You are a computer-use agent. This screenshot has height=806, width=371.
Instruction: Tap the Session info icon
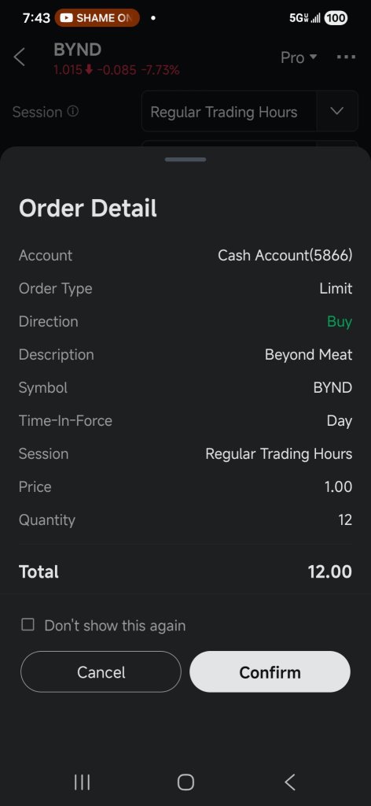point(73,111)
